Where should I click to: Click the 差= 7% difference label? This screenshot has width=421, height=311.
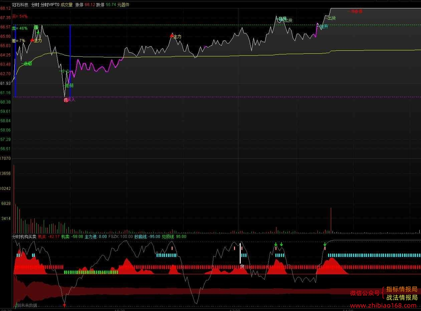[18, 41]
